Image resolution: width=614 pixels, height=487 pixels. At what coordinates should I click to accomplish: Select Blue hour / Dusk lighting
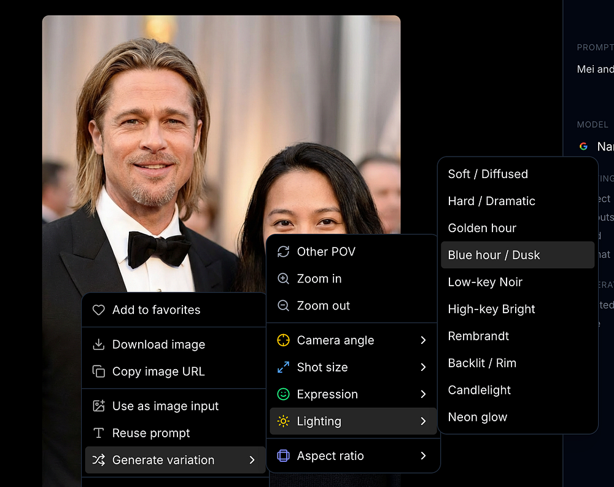(518, 255)
